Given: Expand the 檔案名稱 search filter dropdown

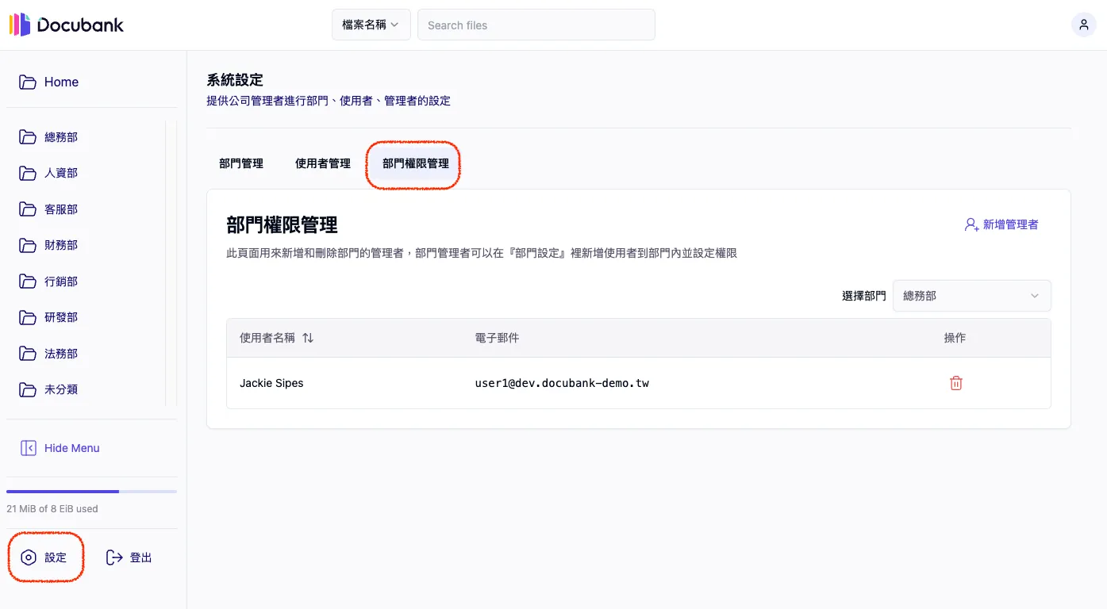Looking at the screenshot, I should click(x=371, y=25).
